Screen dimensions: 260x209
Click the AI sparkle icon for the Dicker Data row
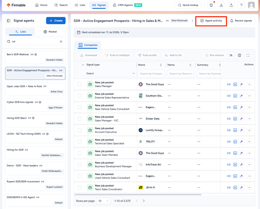[241, 119]
